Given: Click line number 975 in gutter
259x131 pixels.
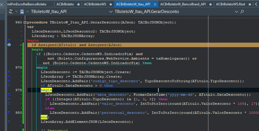Looking at the screenshot, I should pyautogui.click(x=19, y=90).
